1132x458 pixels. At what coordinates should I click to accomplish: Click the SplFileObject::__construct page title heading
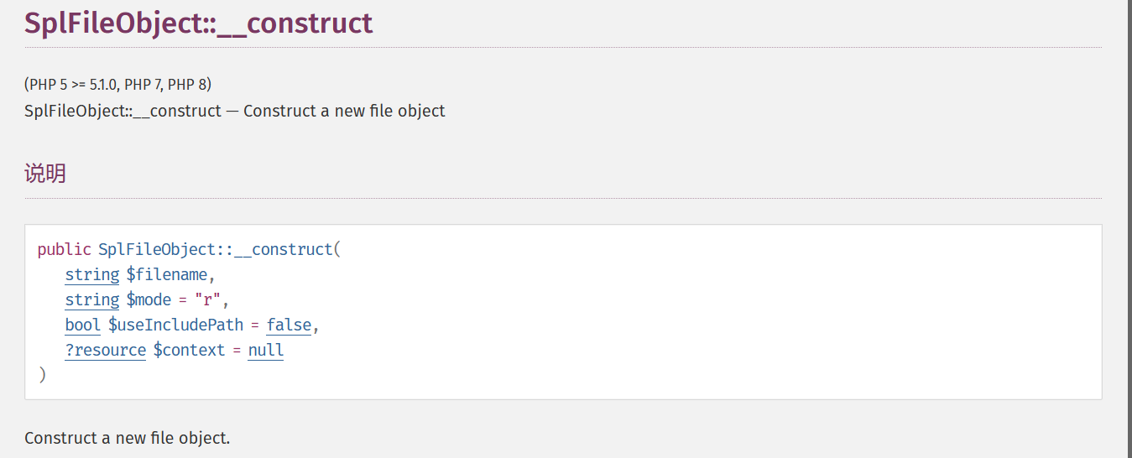198,23
